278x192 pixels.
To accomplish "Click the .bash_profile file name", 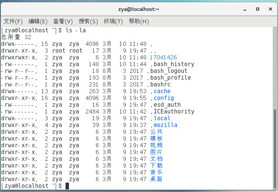I will point(169,78).
